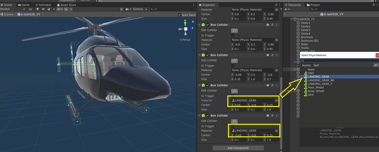Disable Box Collider with Center X -0.8
The width and height of the screenshot is (379, 152).
point(208,25)
